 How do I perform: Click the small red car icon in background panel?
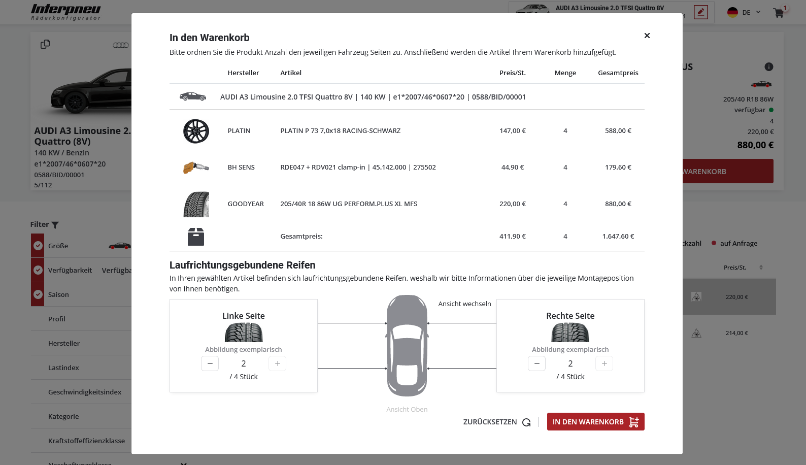click(761, 84)
